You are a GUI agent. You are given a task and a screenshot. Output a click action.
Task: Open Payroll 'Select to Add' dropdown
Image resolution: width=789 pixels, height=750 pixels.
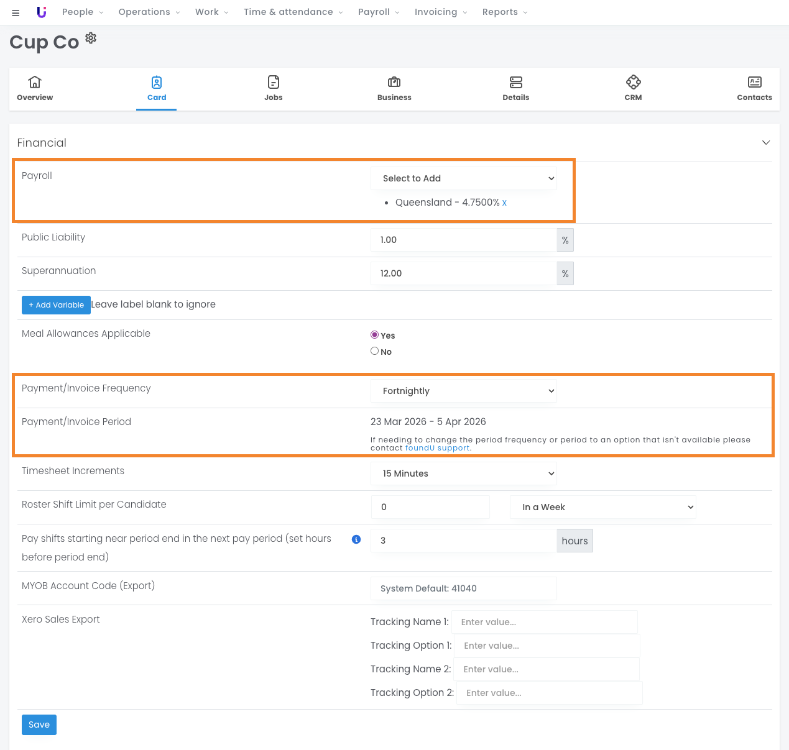tap(464, 178)
